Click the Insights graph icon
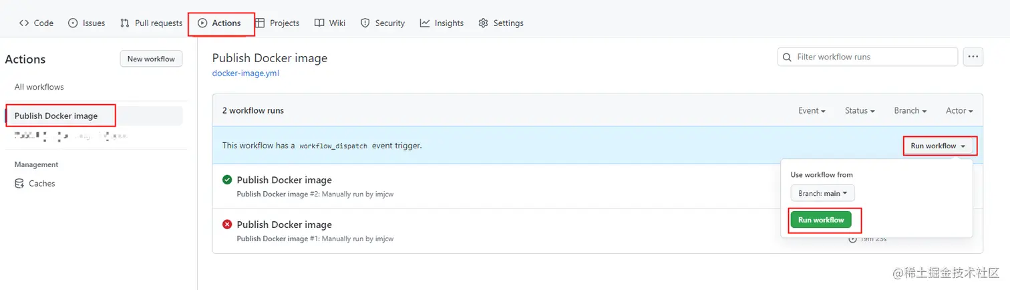 pyautogui.click(x=425, y=23)
